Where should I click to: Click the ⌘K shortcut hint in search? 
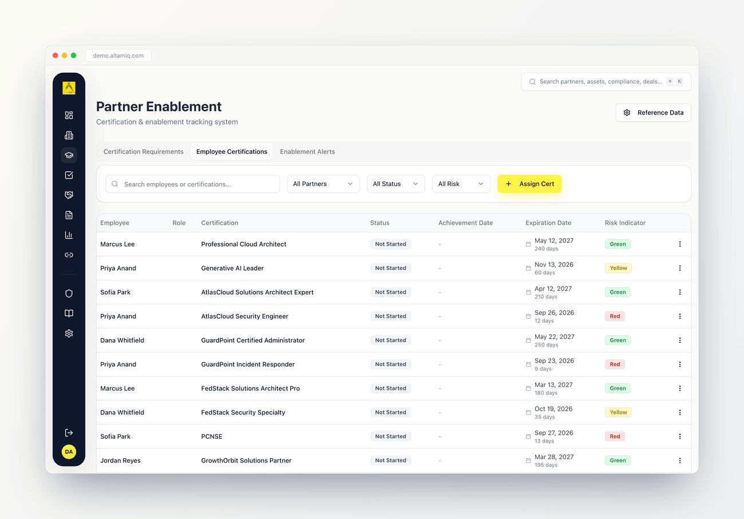pos(675,82)
